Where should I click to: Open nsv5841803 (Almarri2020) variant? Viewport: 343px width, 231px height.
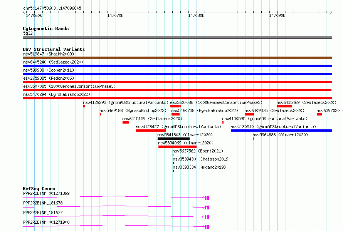pos(185,135)
